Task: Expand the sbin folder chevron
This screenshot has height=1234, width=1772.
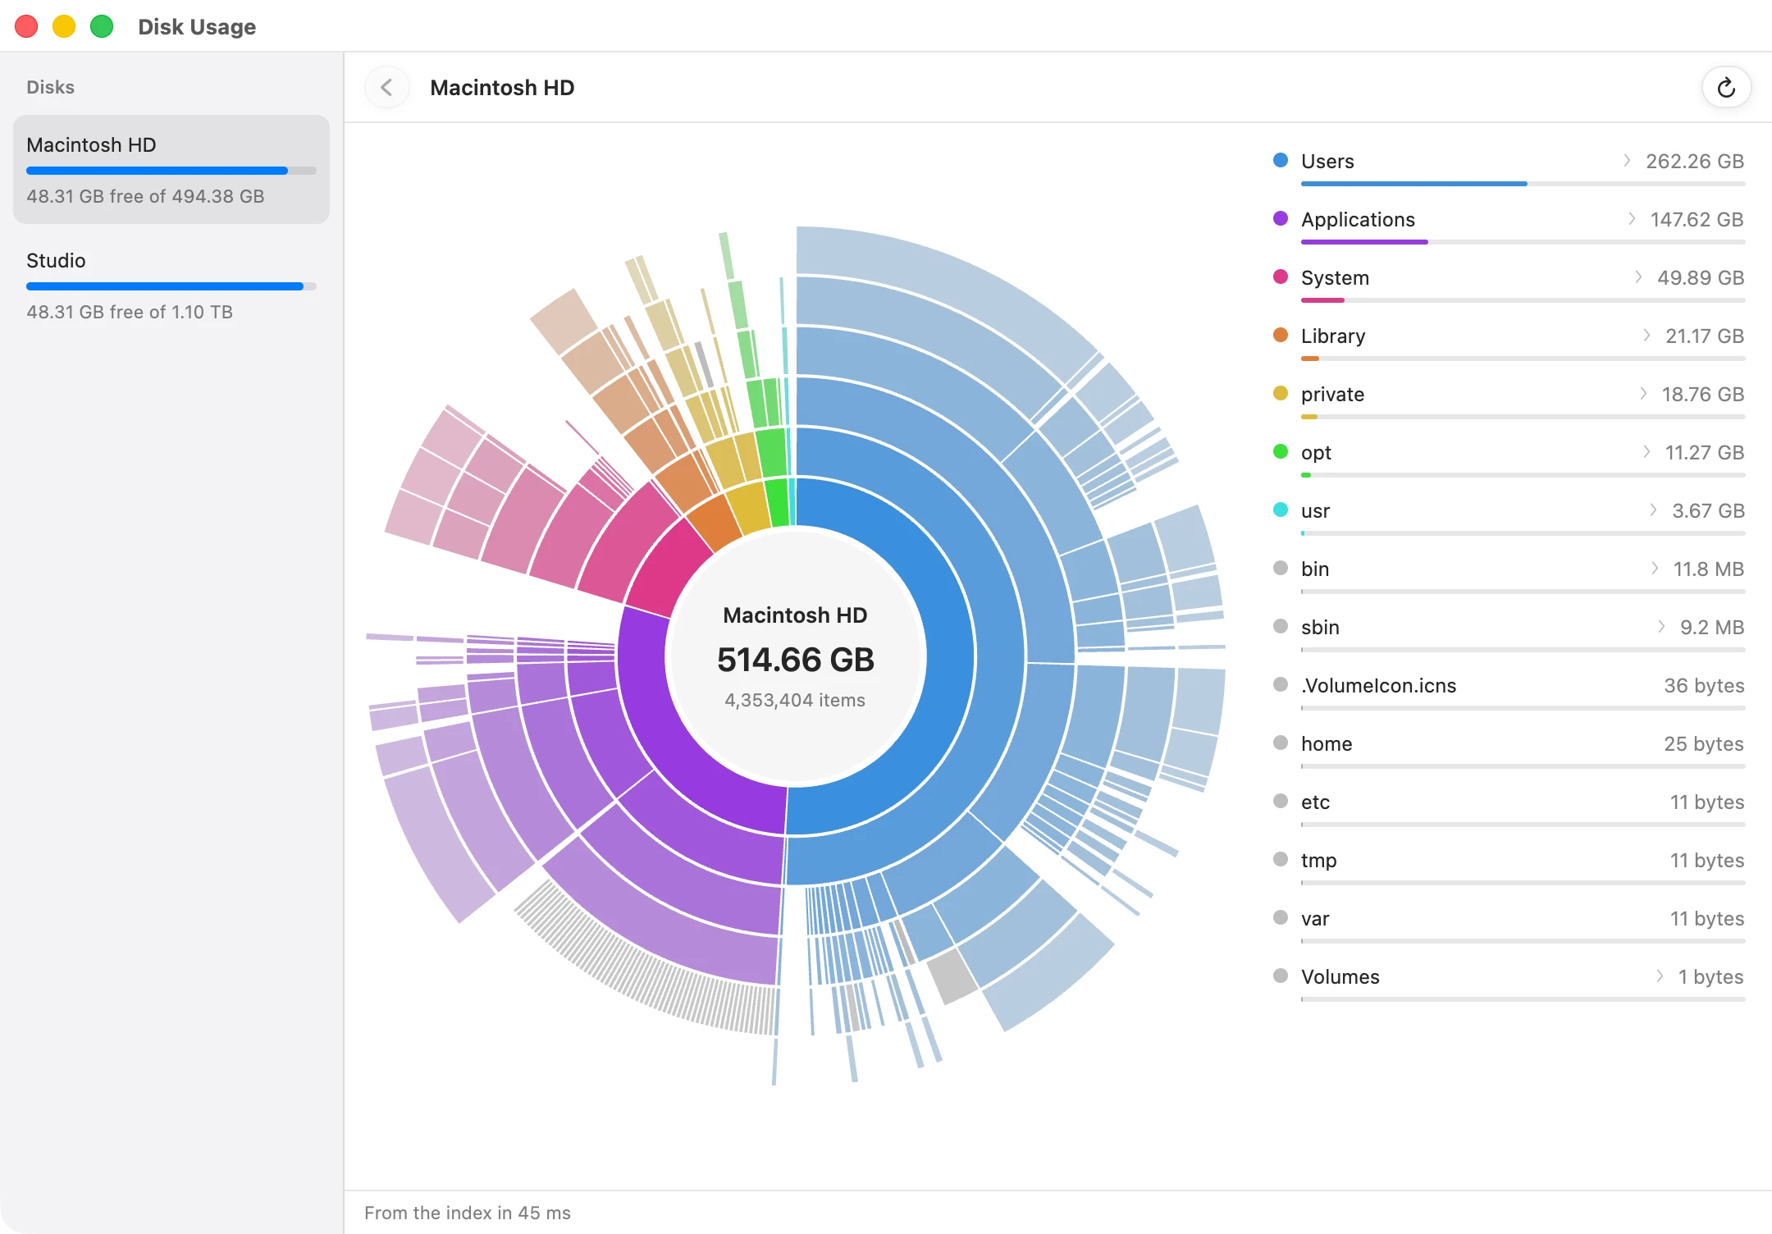Action: click(1661, 627)
